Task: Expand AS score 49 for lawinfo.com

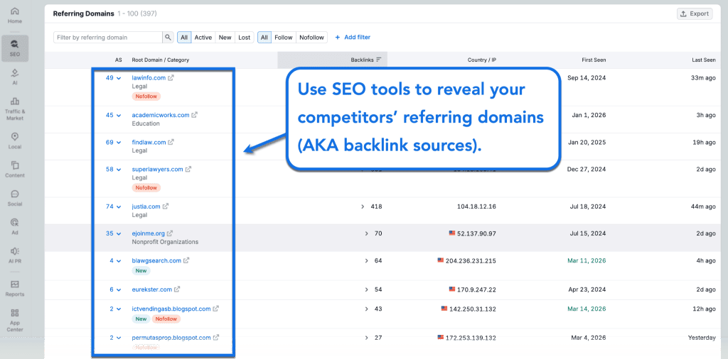Action: (113, 78)
